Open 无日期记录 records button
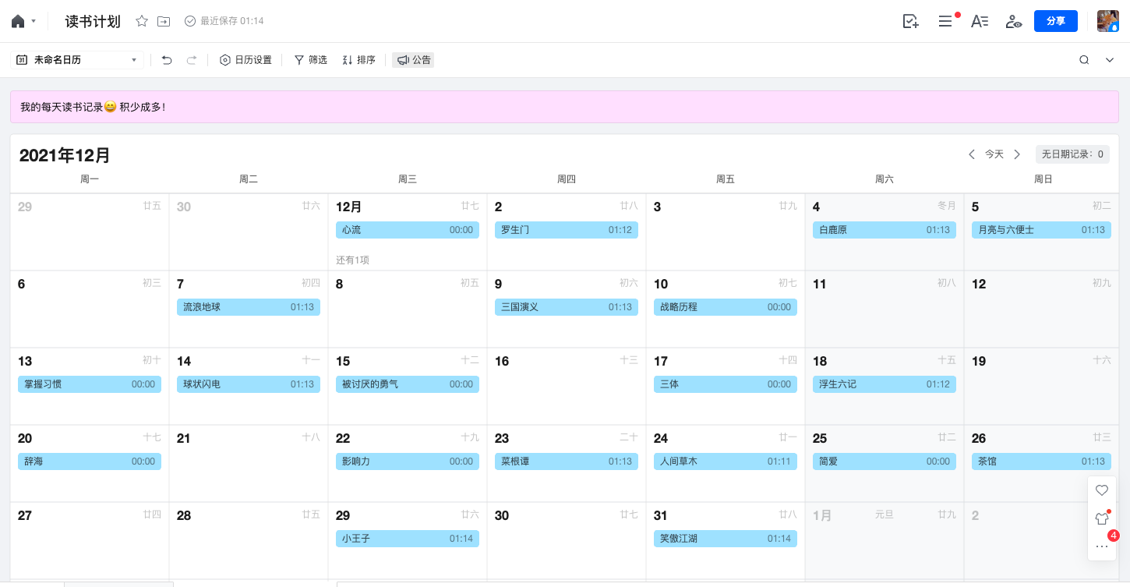Viewport: 1130px width, 587px height. click(x=1072, y=154)
